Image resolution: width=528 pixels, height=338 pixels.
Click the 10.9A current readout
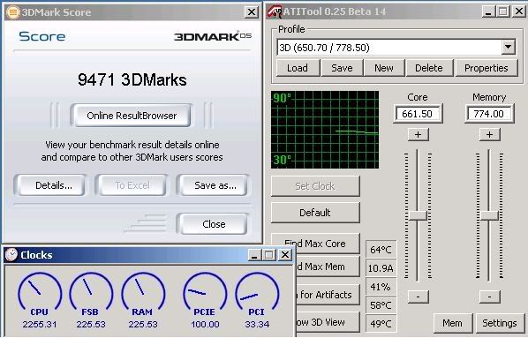[381, 268]
